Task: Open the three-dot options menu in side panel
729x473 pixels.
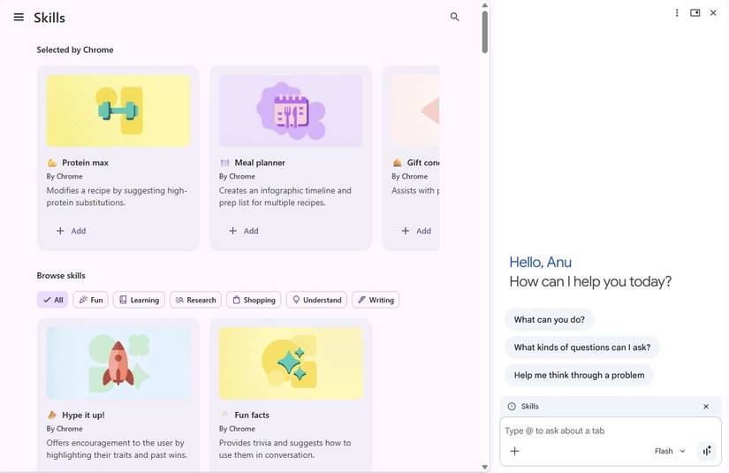Action: [x=677, y=13]
